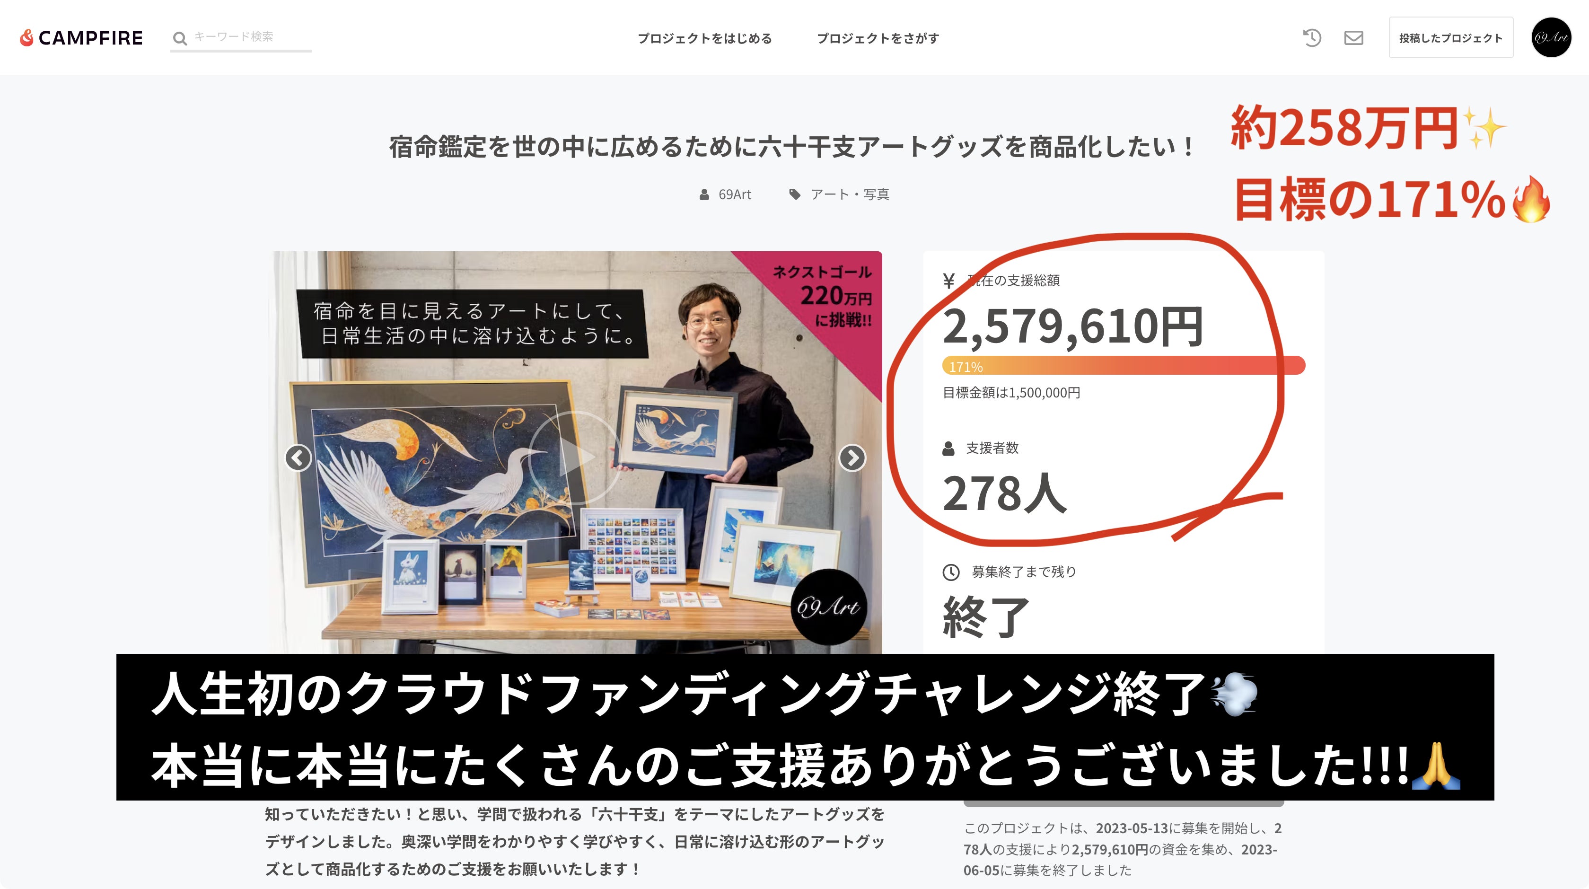The image size is (1589, 889).
Task: Open プロジェクトをさがす menu item
Action: coord(878,38)
